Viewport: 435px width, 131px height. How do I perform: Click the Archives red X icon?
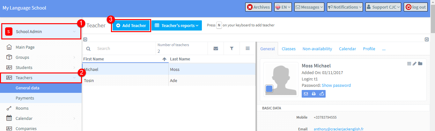point(250,7)
